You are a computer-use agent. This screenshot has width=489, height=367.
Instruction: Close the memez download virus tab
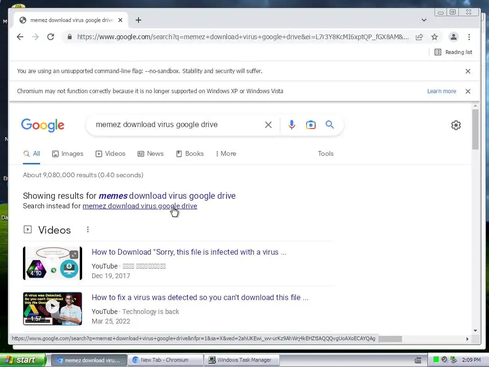click(x=120, y=20)
